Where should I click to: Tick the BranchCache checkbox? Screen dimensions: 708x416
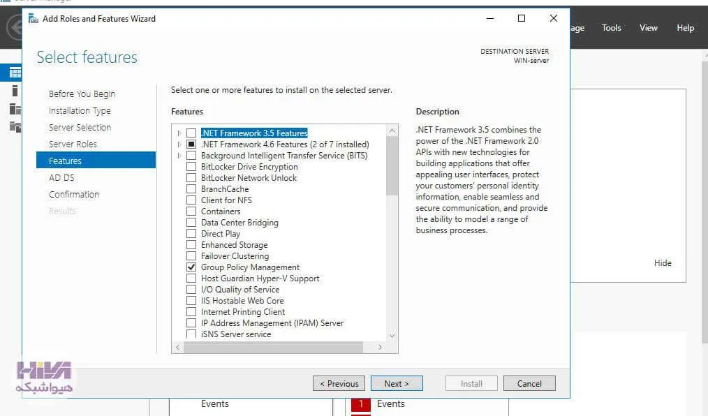point(191,189)
